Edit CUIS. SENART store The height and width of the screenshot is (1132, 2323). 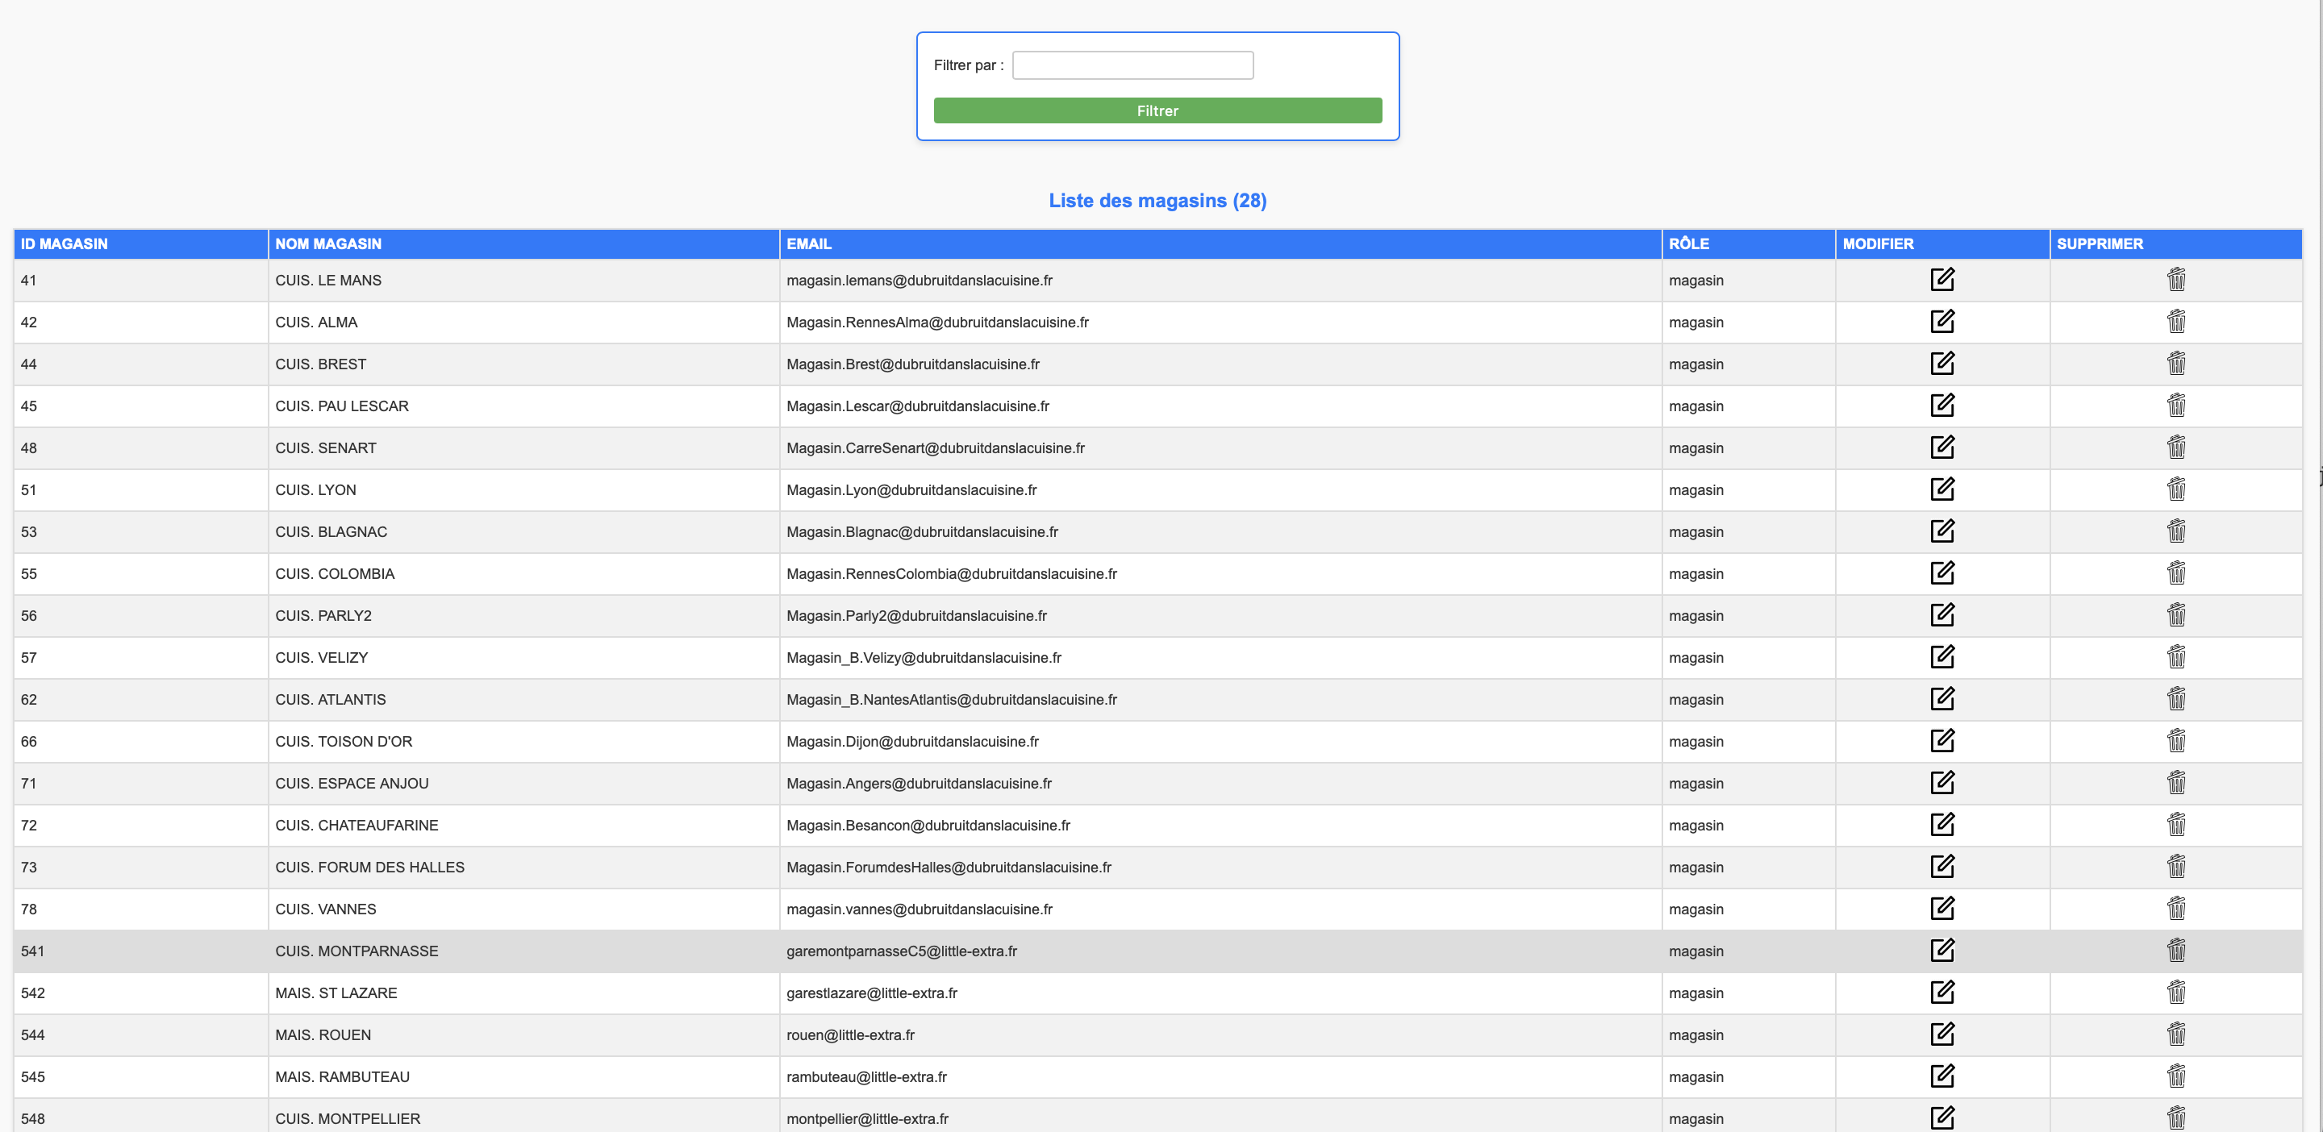pos(1942,447)
